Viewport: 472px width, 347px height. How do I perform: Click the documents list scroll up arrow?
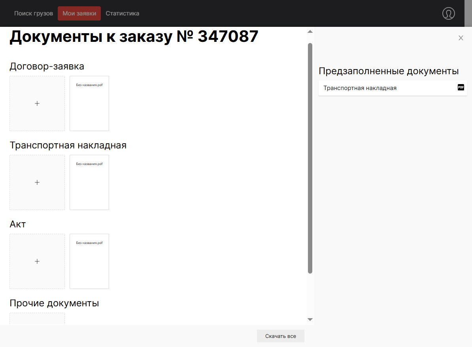pyautogui.click(x=310, y=32)
